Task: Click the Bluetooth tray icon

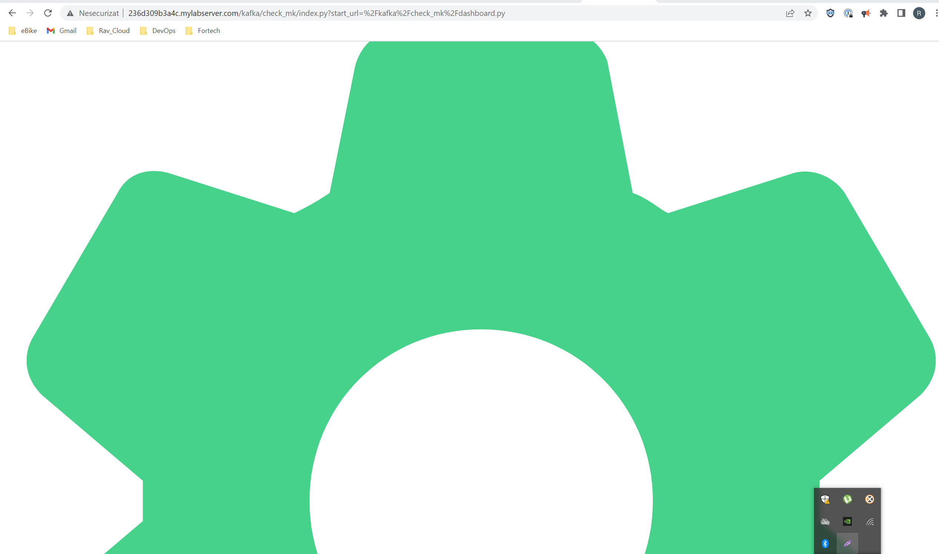Action: pyautogui.click(x=825, y=544)
